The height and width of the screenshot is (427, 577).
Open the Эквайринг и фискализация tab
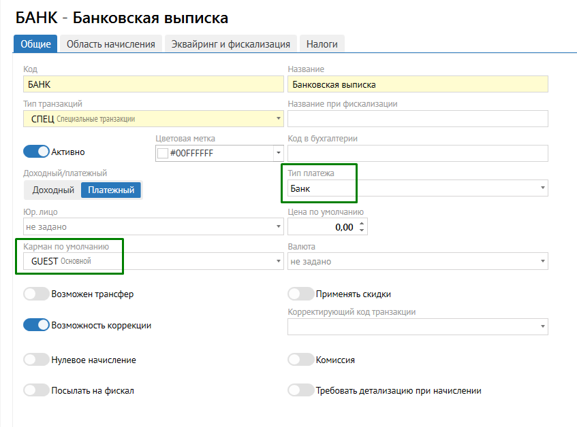(x=231, y=44)
